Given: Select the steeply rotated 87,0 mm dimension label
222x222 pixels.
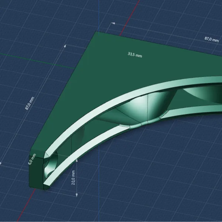Looking at the screenshot, I should [x=30, y=103].
